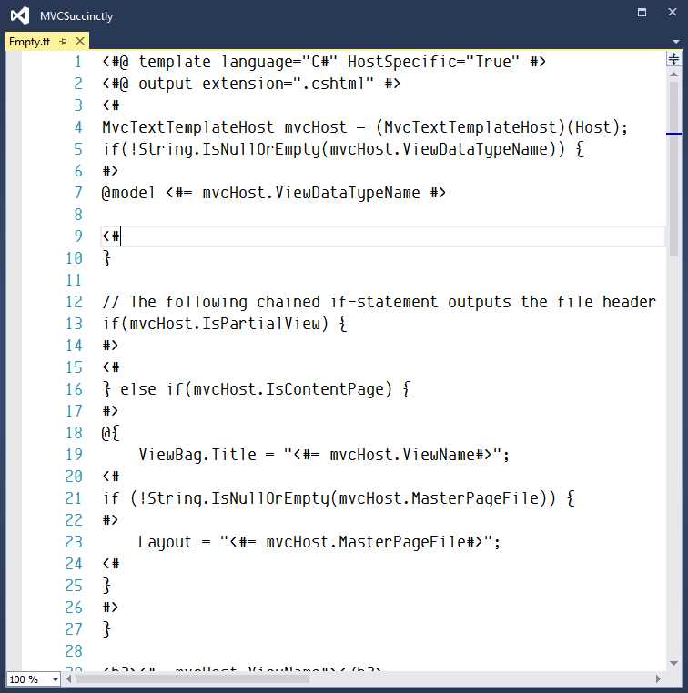Image resolution: width=688 pixels, height=693 pixels.
Task: Click the blue caret marker in the scrollbar
Action: point(673,134)
